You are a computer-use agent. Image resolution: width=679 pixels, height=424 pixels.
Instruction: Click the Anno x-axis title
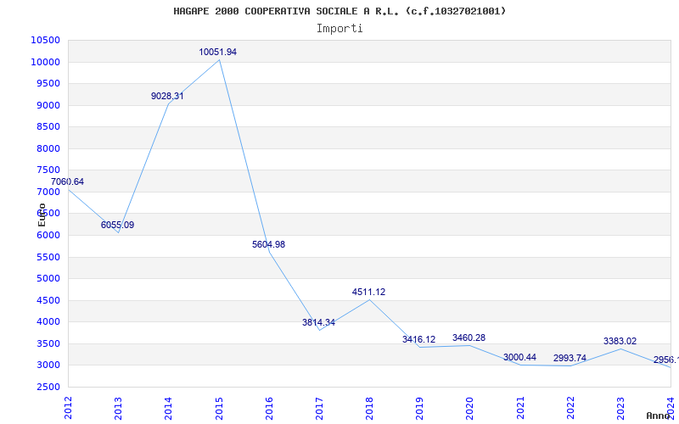tap(659, 416)
